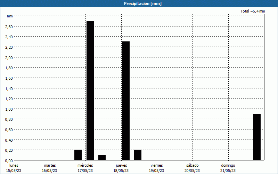Click the 0,90 mm bar after domingo

257,137
